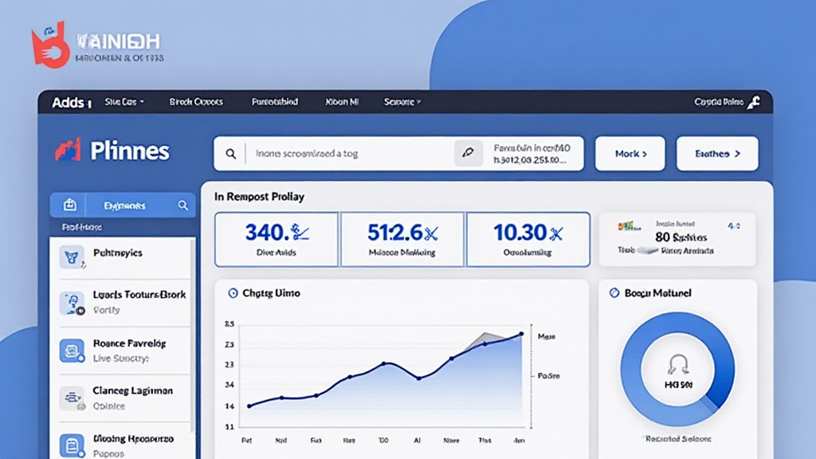Image resolution: width=816 pixels, height=459 pixels.
Task: Click the icon beside the Boaçıı Matıunel title
Action: (614, 293)
